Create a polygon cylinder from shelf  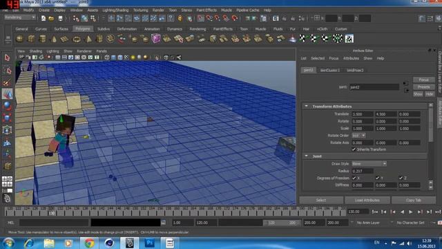point(42,39)
